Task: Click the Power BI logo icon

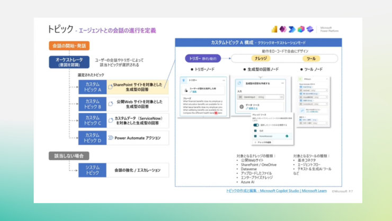Action: [x=274, y=29]
